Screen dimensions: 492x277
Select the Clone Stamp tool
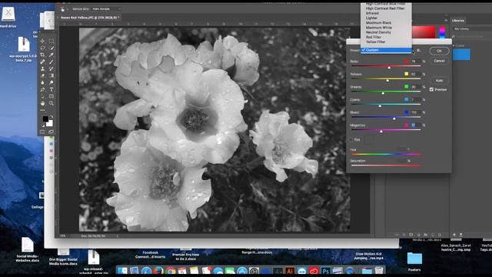pos(42,68)
